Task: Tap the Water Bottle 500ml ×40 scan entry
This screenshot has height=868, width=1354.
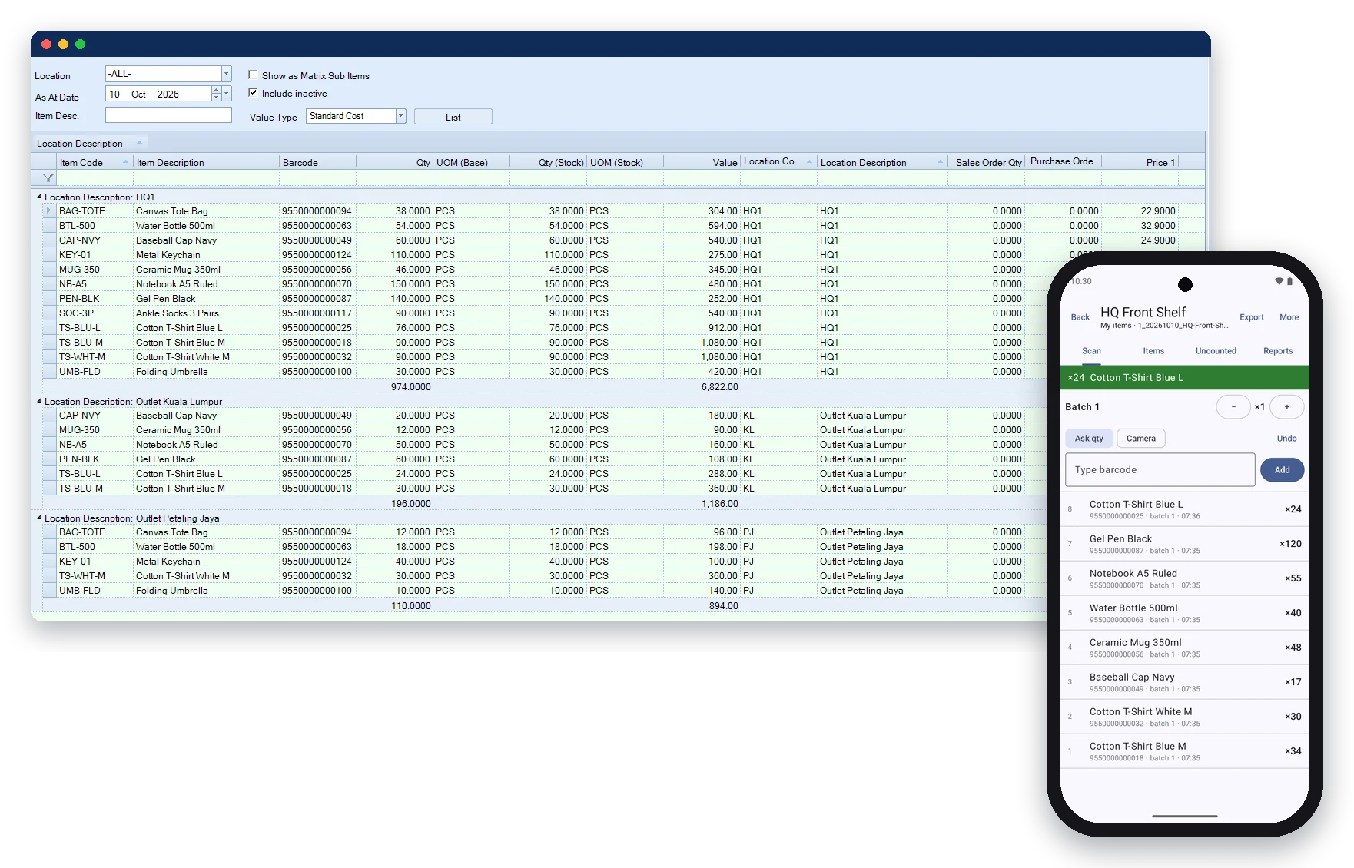Action: (1184, 613)
